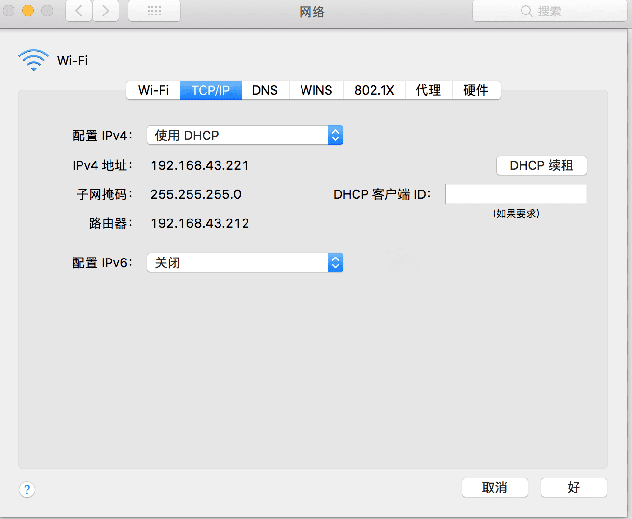Go to the 代理 tab
This screenshot has height=519, width=632.
click(429, 90)
